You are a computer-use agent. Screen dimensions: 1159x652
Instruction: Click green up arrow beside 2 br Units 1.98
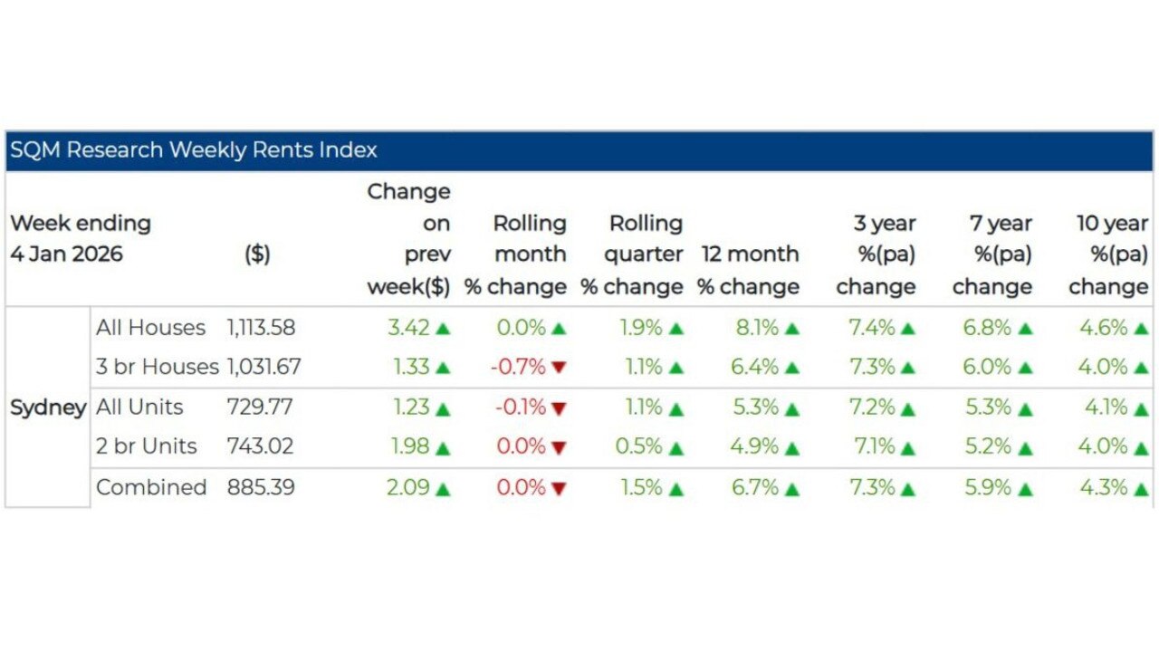click(x=443, y=448)
